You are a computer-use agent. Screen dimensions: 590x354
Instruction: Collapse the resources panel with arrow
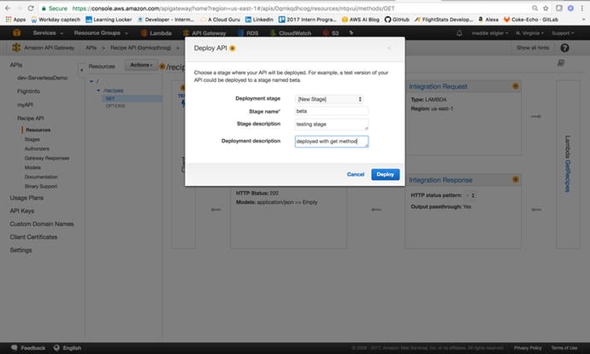pos(82,65)
